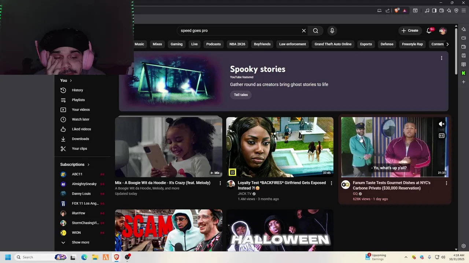Viewport: 469px width, 263px height.
Task: Open the reading list icon in the sidebar
Action: click(464, 64)
